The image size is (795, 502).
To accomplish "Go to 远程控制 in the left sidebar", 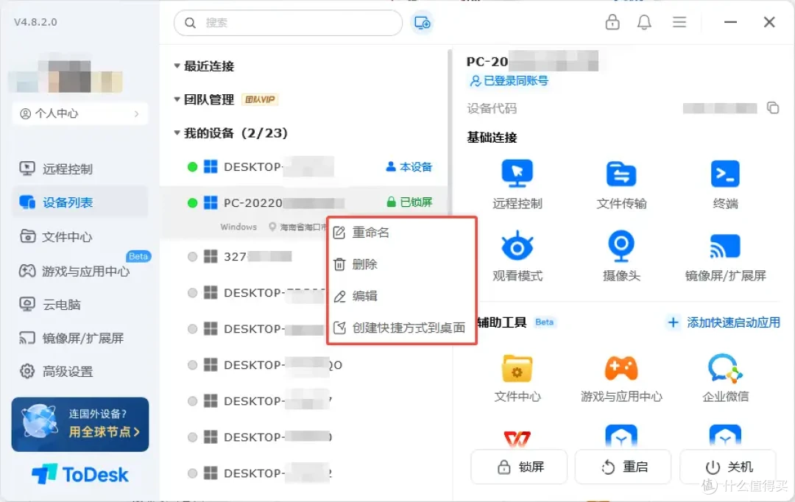I will coord(80,169).
